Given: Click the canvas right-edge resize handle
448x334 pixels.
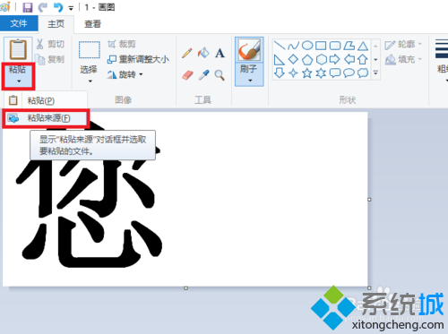Looking at the screenshot, I should pyautogui.click(x=369, y=200).
